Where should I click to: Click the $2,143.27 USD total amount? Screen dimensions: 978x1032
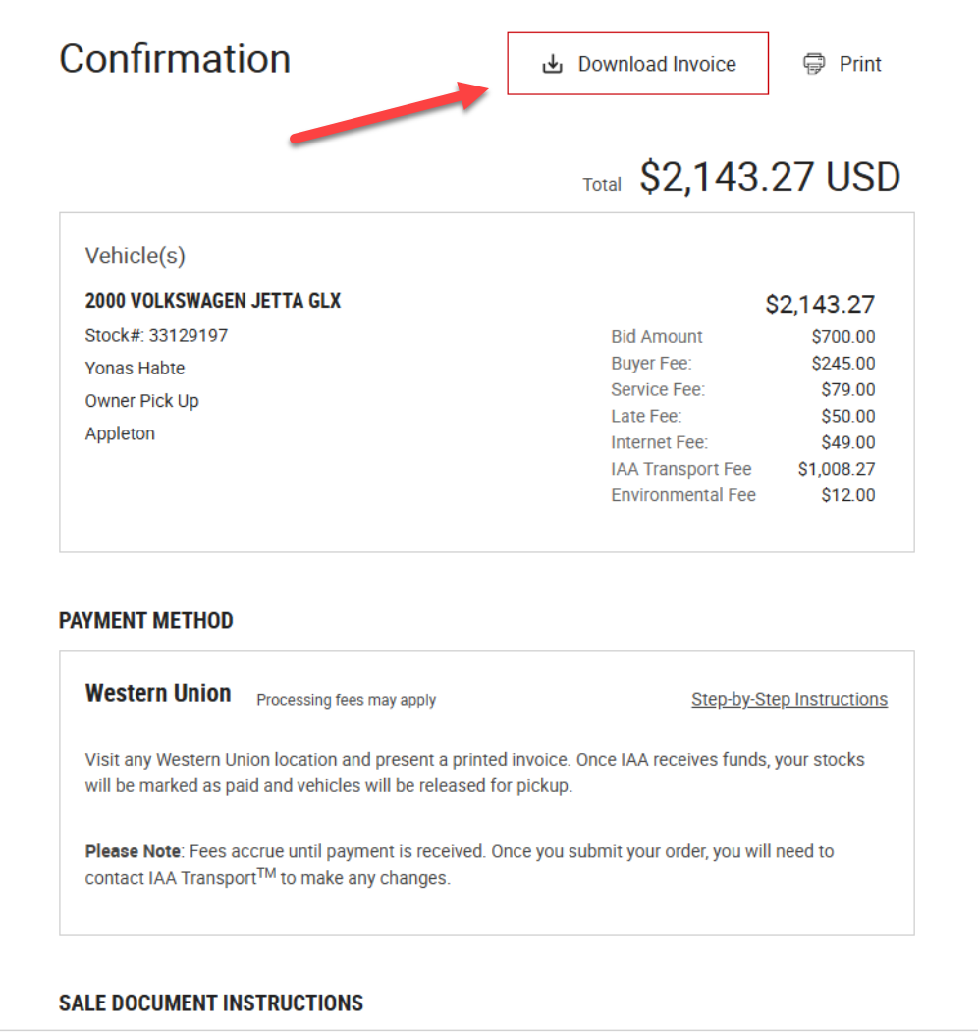click(770, 177)
